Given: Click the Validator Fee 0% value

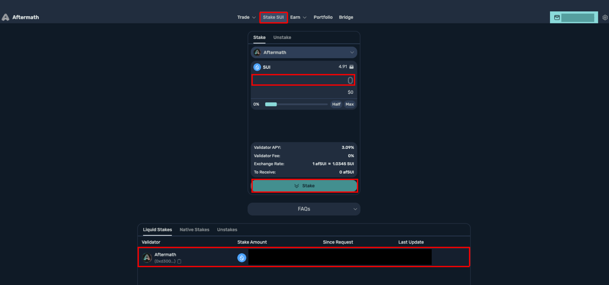Looking at the screenshot, I should 351,156.
